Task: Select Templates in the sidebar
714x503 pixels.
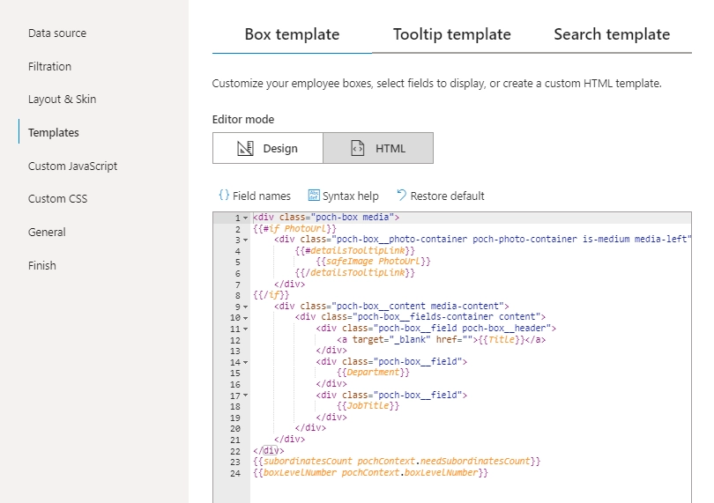Action: pyautogui.click(x=53, y=132)
